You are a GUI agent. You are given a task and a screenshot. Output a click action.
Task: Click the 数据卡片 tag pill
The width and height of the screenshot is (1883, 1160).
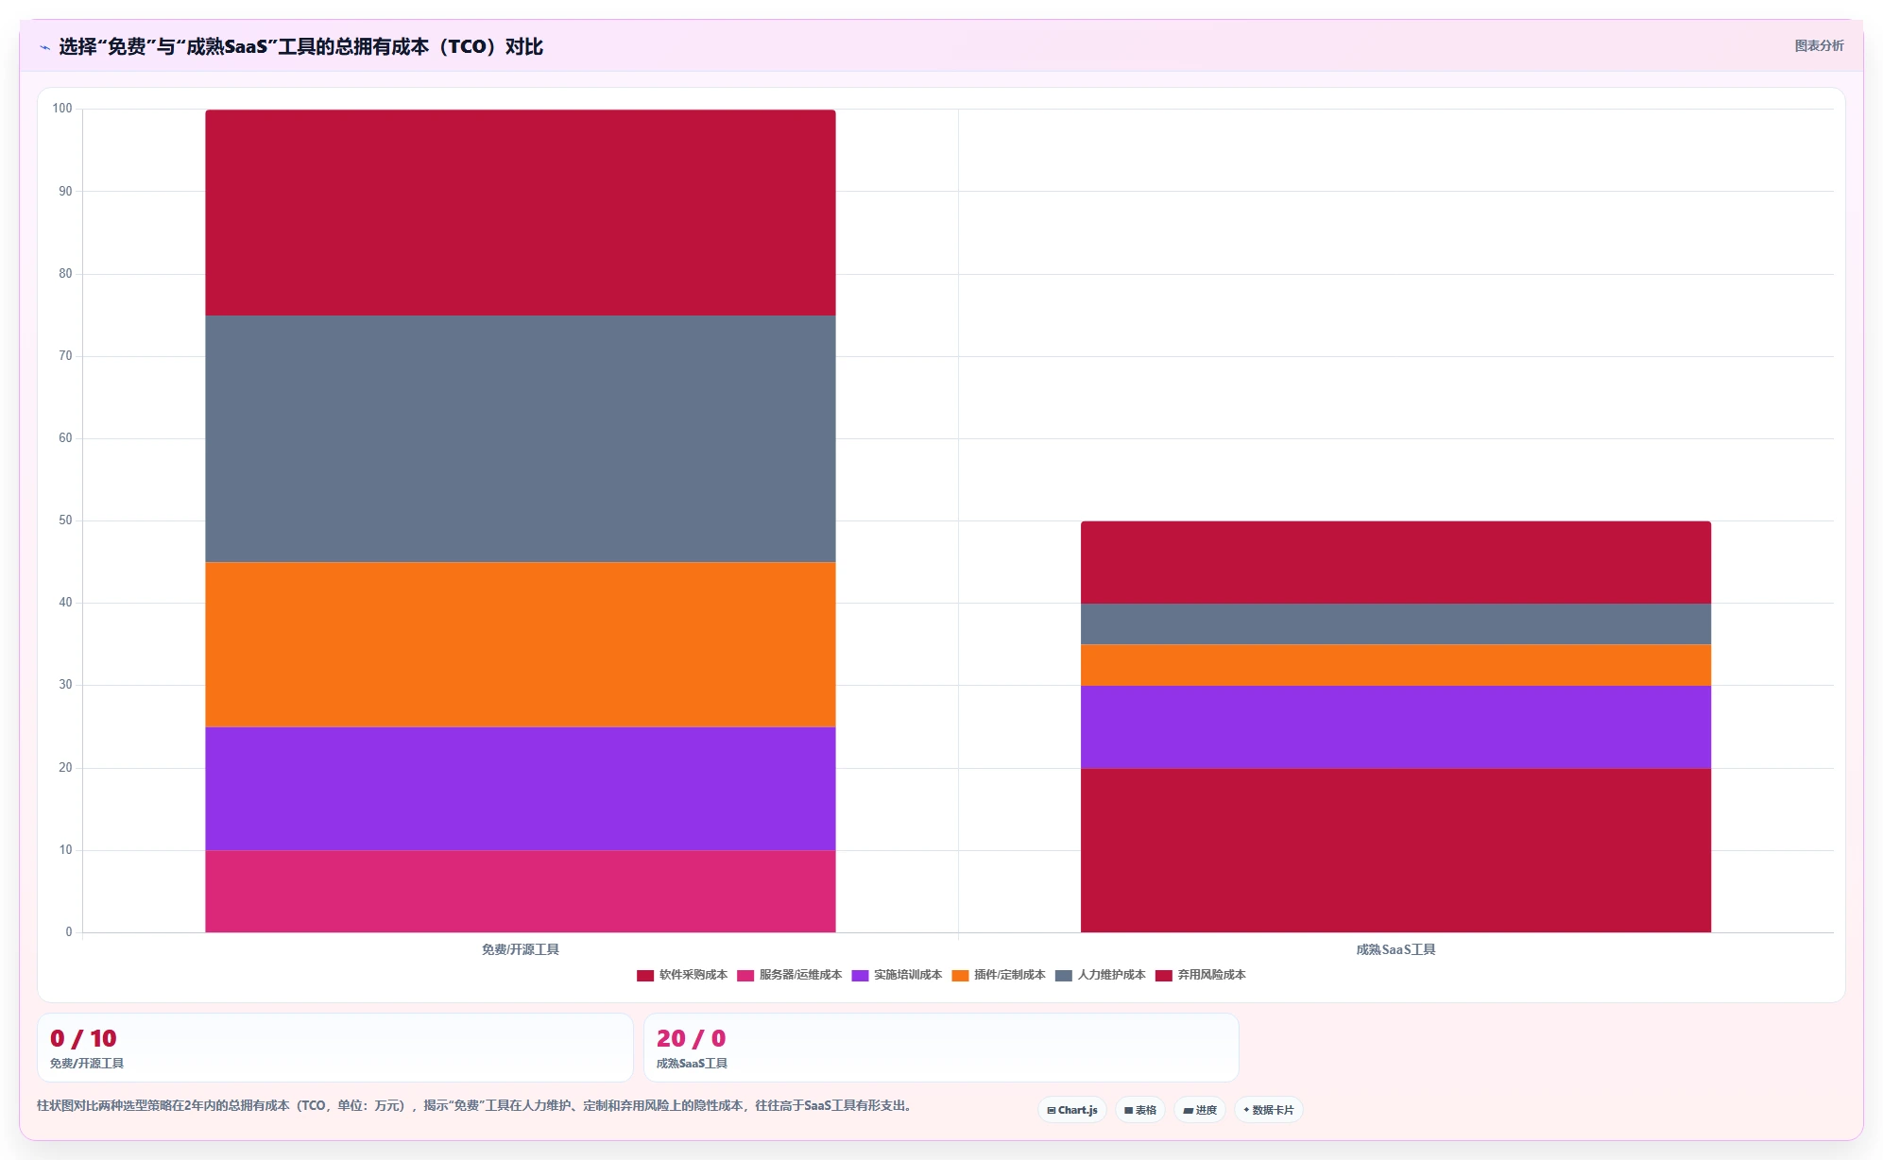coord(1269,1110)
